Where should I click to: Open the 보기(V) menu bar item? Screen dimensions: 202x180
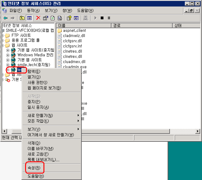pyautogui.click(x=51, y=11)
